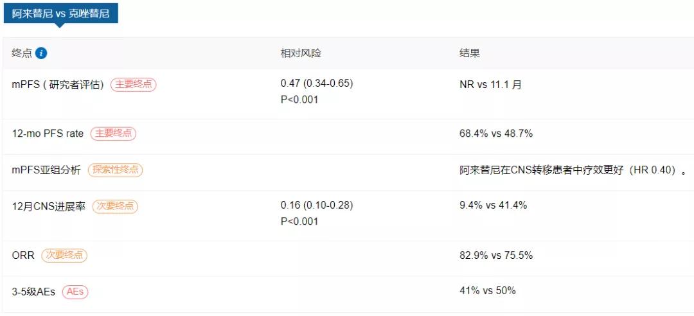Click the 相对风险 column header
The width and height of the screenshot is (694, 316).
tap(300, 53)
